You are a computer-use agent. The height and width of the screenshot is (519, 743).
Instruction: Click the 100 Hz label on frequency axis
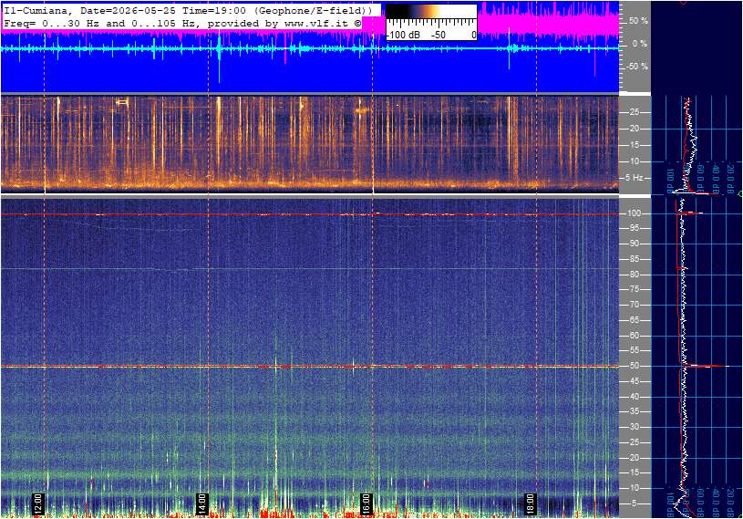(634, 213)
